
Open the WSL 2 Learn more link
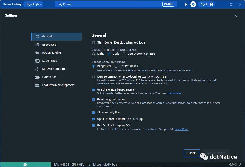(x=175, y=93)
